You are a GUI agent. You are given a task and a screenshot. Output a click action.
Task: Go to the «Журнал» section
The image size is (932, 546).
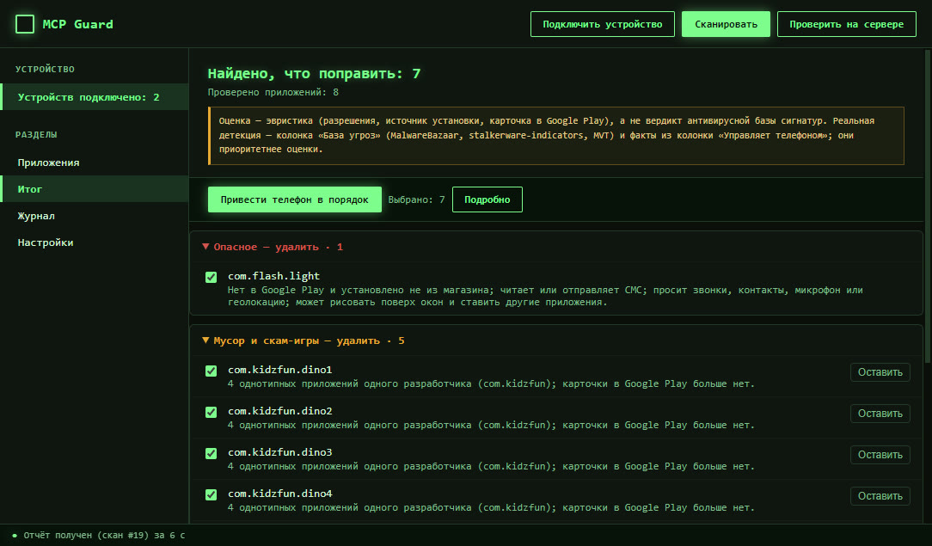(95, 216)
